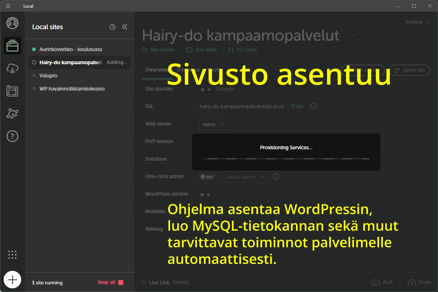Open the hamburger menu

(8, 6)
